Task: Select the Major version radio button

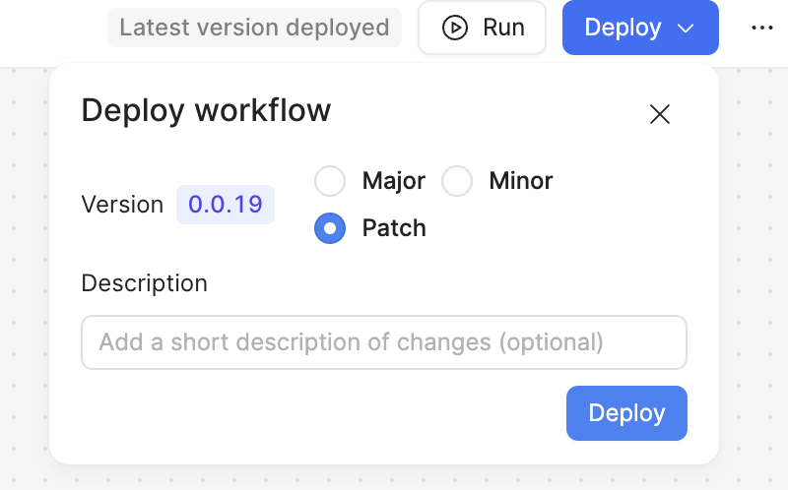Action: click(x=330, y=181)
